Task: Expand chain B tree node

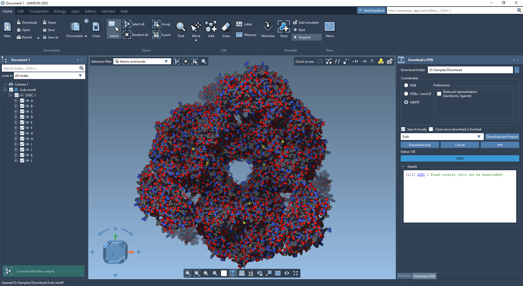Action: pos(16,106)
